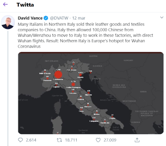The image size is (166, 146).
Task: Click the tweet text about Northern Italy
Action: (85, 35)
